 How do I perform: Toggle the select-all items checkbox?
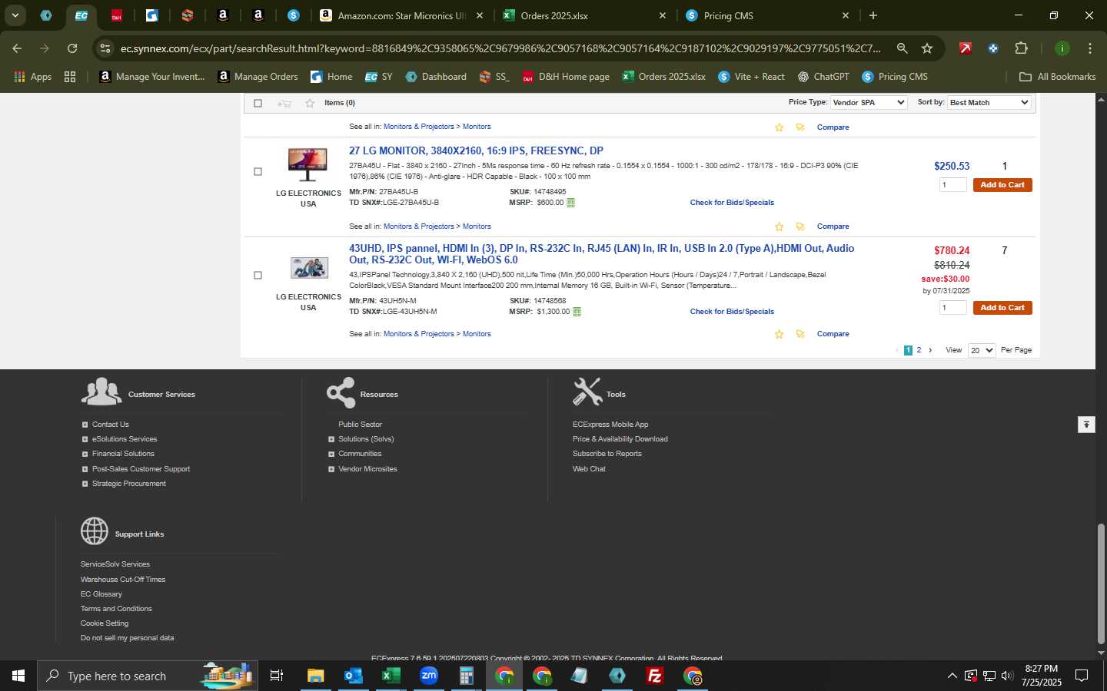[258, 103]
